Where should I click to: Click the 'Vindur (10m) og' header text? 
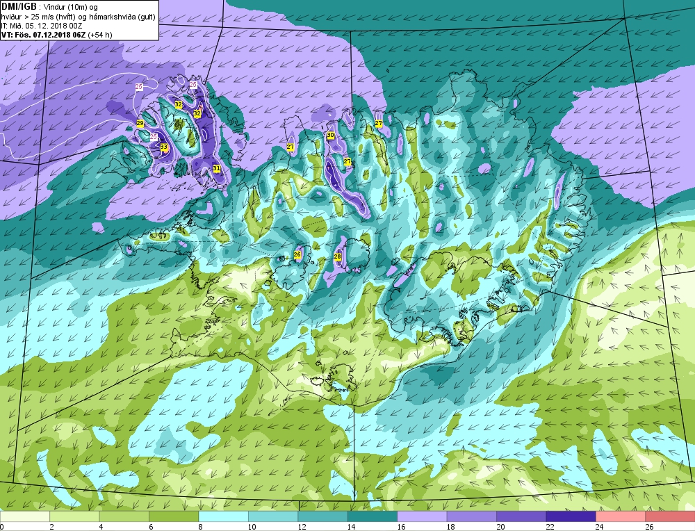(x=72, y=8)
